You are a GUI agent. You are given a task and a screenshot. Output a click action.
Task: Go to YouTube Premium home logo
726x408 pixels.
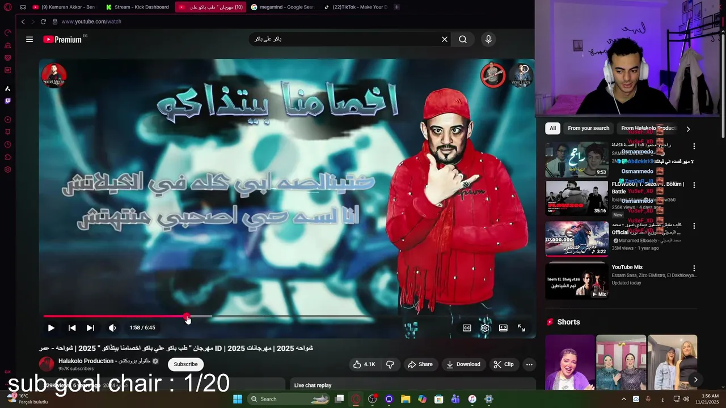coord(62,39)
